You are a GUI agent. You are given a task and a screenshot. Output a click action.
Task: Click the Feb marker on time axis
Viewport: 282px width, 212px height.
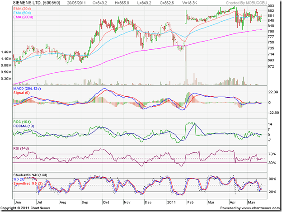coord(190,203)
